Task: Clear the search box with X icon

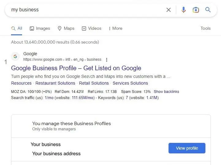Action: [x=169, y=10]
